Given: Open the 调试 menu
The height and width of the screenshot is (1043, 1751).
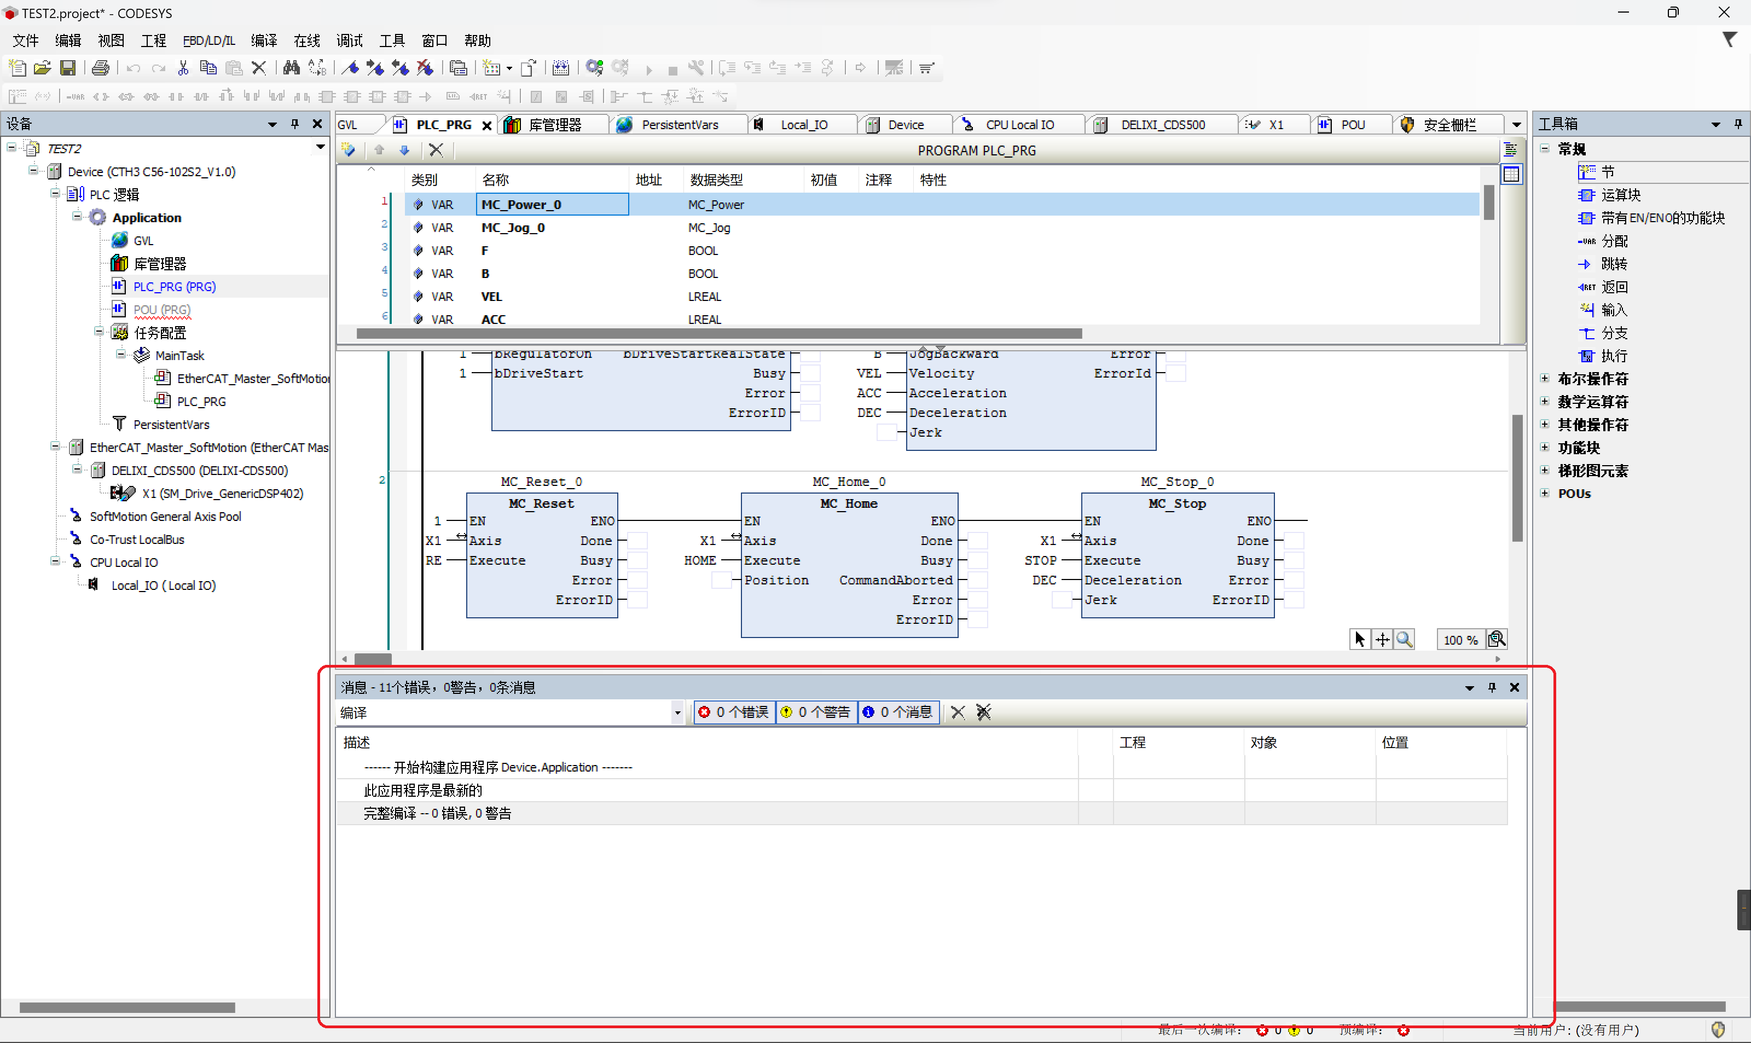Looking at the screenshot, I should [349, 40].
